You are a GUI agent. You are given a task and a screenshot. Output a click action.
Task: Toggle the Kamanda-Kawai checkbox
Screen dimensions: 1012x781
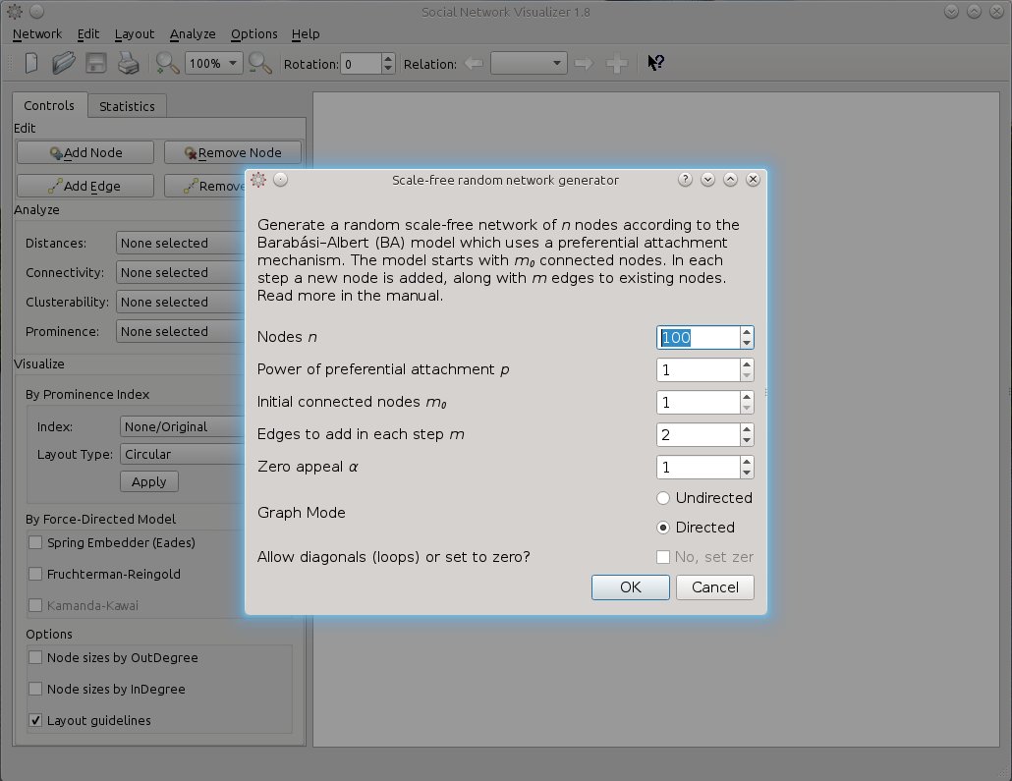point(35,606)
